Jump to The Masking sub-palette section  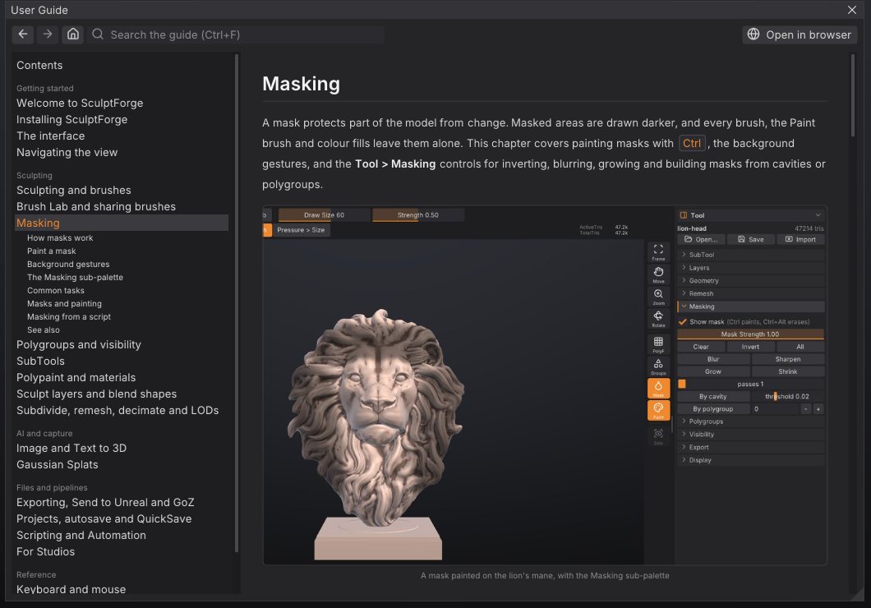point(75,277)
